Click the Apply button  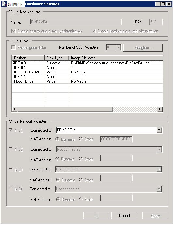click(155, 216)
